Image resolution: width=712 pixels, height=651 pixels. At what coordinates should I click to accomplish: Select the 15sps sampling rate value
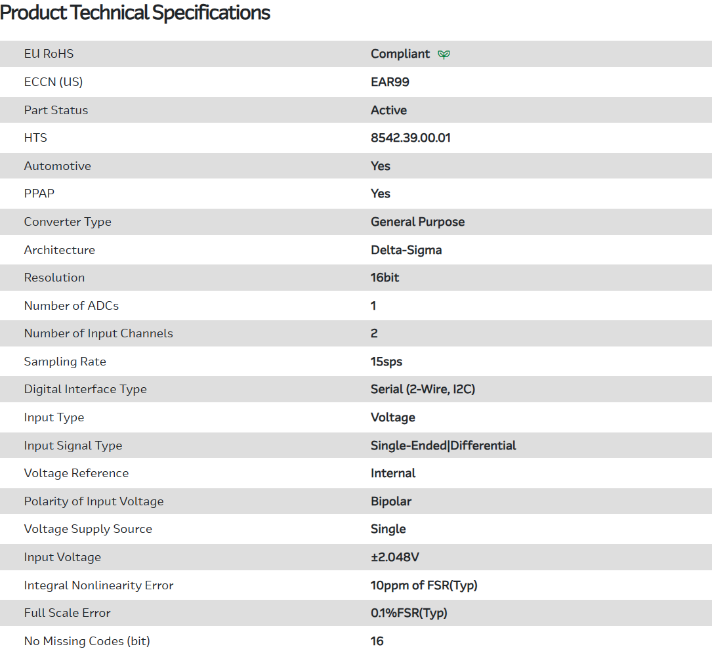[x=387, y=362]
